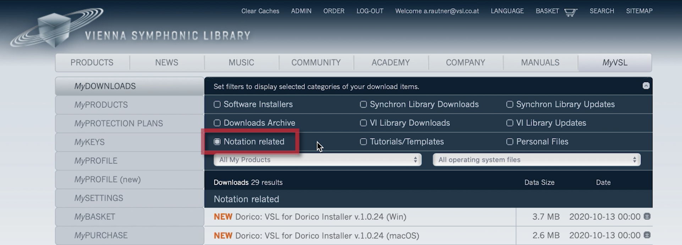The height and width of the screenshot is (245, 682).
Task: Open the LANGUAGE menu link
Action: tap(507, 11)
